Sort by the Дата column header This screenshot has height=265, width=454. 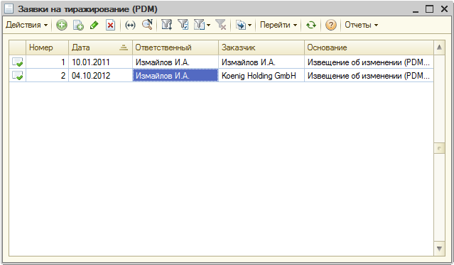tap(100, 47)
